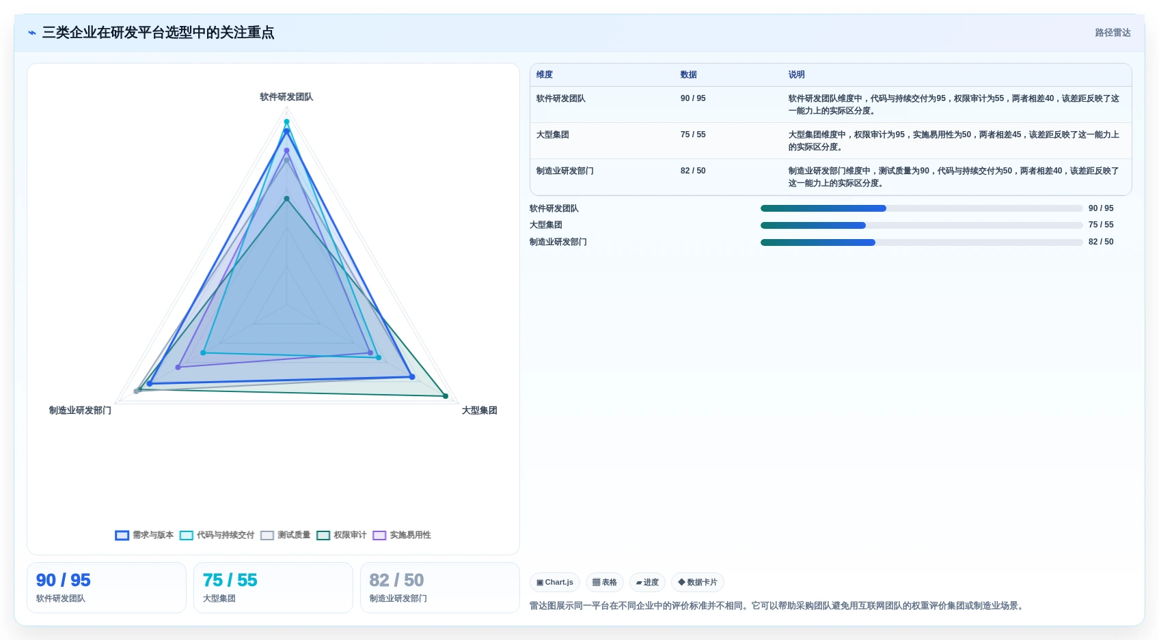
Task: Click the 75 / 55 value in table
Action: (x=693, y=135)
